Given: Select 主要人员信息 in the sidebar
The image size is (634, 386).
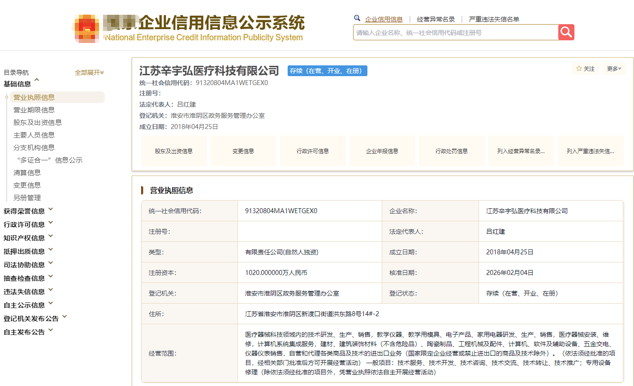Looking at the screenshot, I should coord(34,135).
